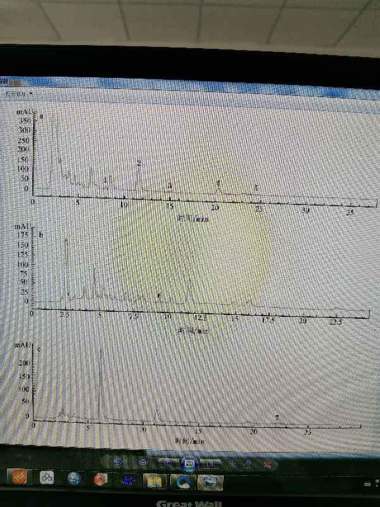Screen dimensions: 380x507
Task: Click the actual size view button
Action: tap(143, 461)
